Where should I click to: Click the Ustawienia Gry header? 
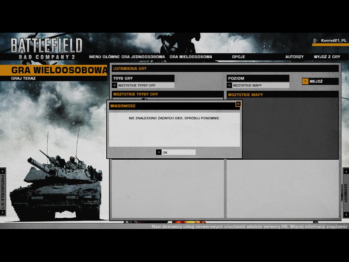tap(225, 69)
